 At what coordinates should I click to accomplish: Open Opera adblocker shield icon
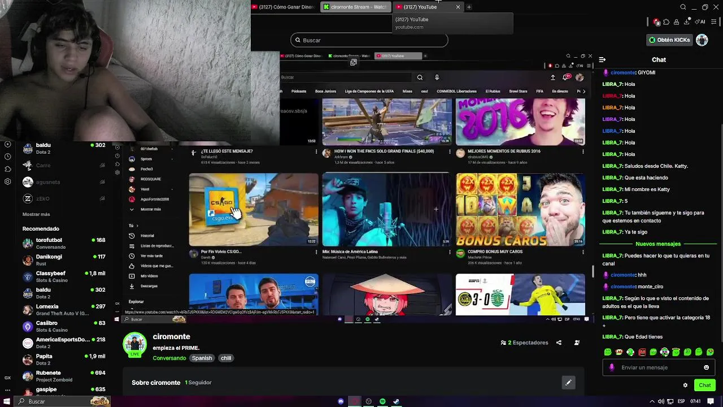[x=656, y=22]
